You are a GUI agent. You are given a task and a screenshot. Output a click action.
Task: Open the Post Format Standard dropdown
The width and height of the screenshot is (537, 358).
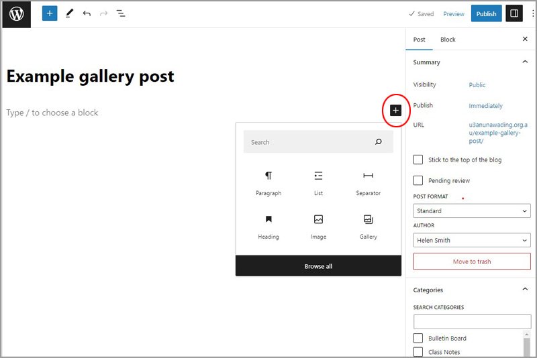472,211
